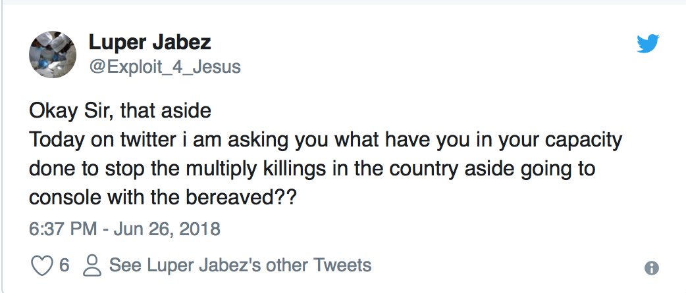See Luper Jabez's other Tweets
This screenshot has height=293, width=686.
(240, 265)
